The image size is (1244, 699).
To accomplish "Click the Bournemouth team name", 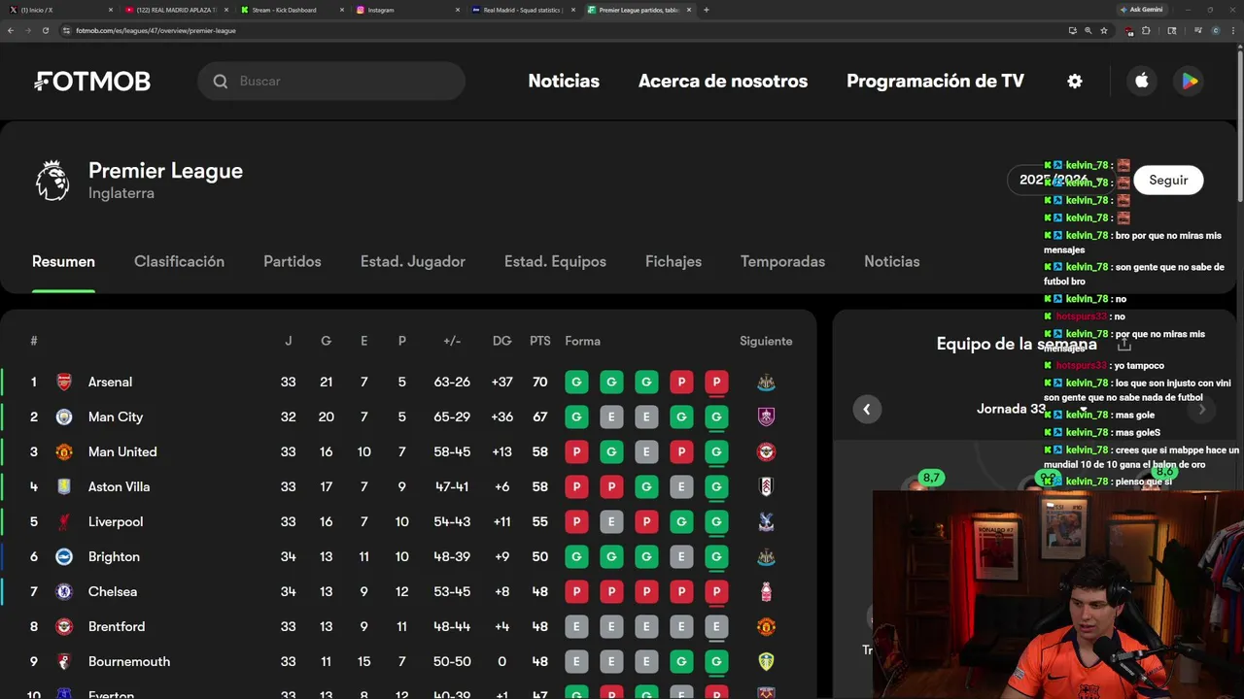I will pos(129,662).
